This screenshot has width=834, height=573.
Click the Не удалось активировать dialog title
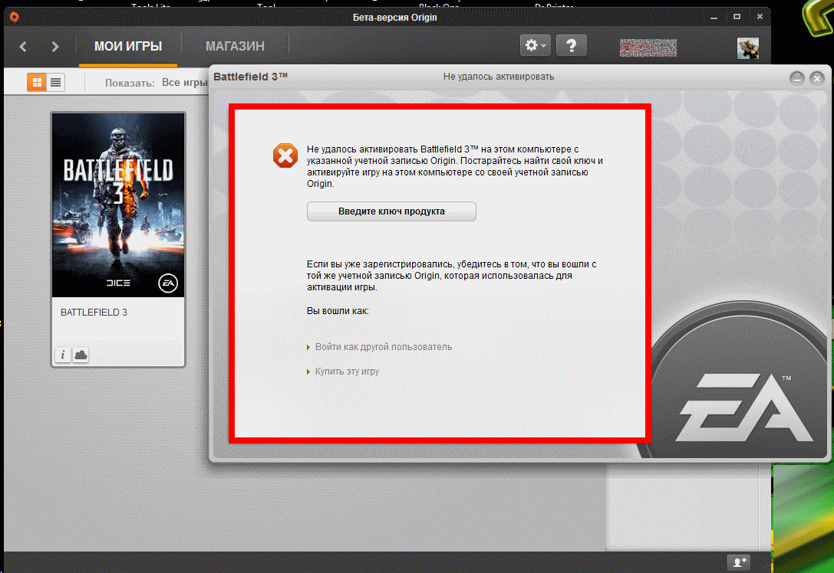coord(499,77)
